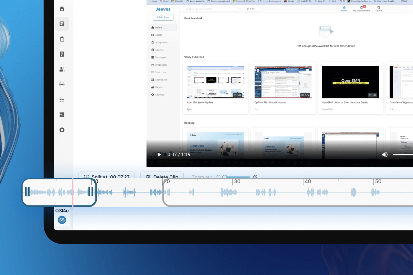The width and height of the screenshot is (413, 275).
Task: Open the Home icon in the left rail
Action: [62, 9]
